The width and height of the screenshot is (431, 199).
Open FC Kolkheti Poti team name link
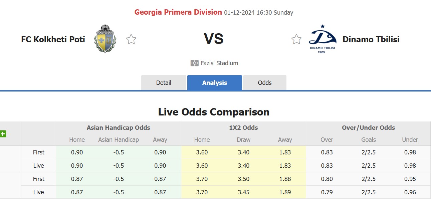53,39
